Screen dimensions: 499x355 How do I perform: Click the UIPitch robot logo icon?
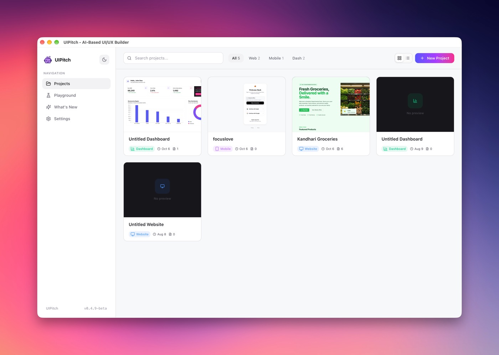(x=48, y=60)
